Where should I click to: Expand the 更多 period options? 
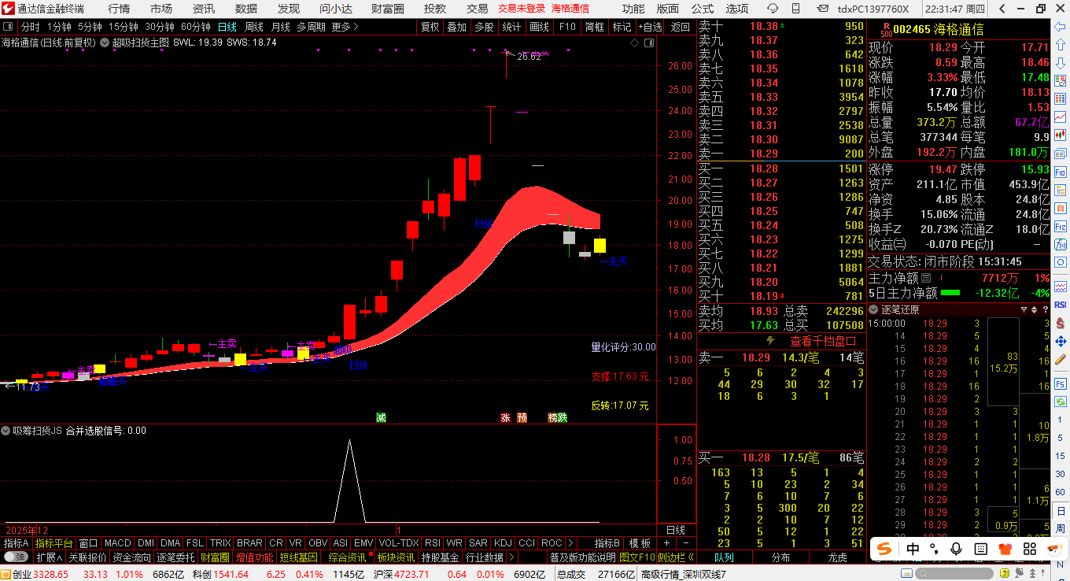click(345, 26)
